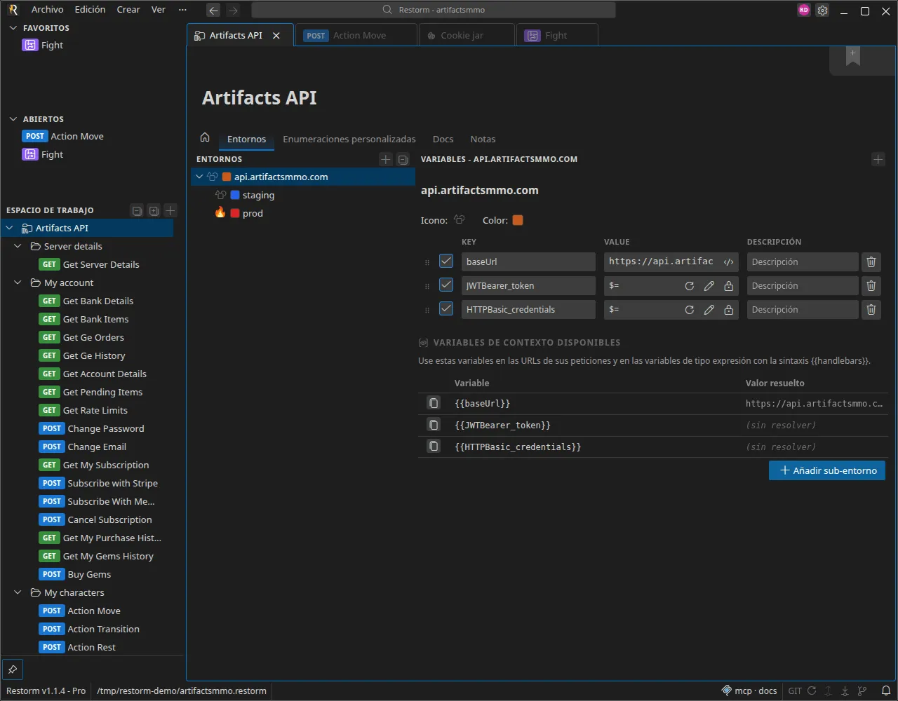Image resolution: width=898 pixels, height=701 pixels.
Task: Delete the baseUrl variable
Action: tap(871, 262)
